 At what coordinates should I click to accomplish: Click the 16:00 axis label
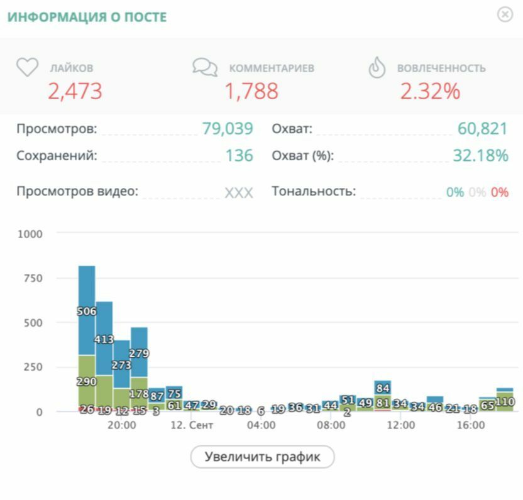(x=471, y=425)
